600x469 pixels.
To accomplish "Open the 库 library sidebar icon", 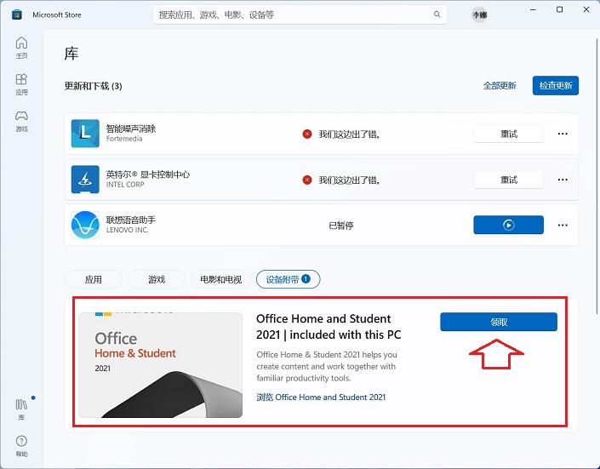I will click(x=21, y=407).
